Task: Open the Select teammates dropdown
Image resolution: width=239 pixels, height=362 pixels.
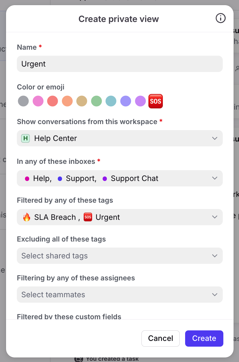Action: (x=120, y=295)
